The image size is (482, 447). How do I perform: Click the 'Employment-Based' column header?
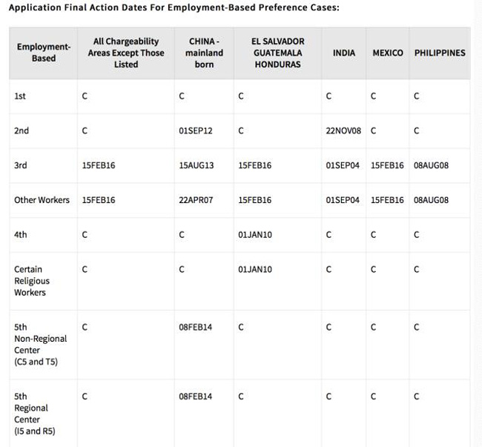tap(44, 53)
